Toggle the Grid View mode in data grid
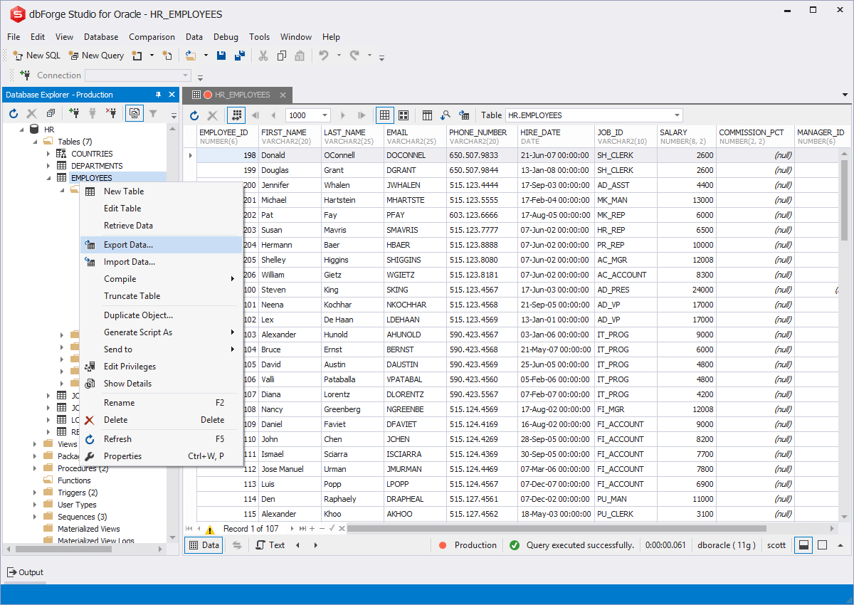This screenshot has height=605, width=854. (384, 115)
